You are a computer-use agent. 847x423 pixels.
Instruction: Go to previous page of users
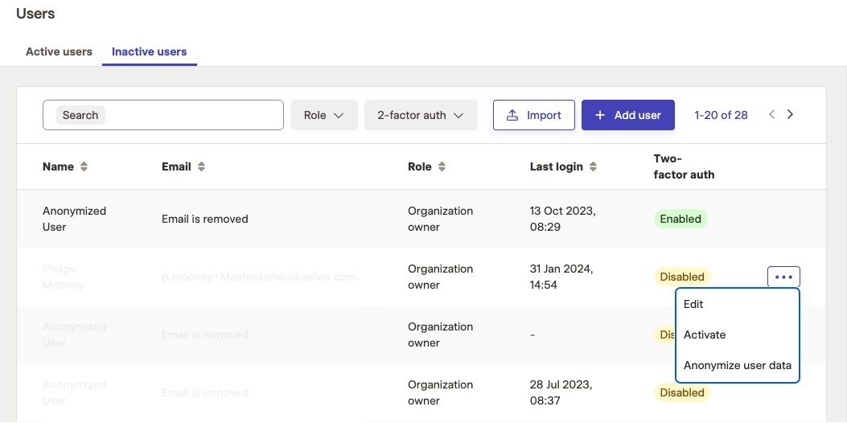pos(772,114)
